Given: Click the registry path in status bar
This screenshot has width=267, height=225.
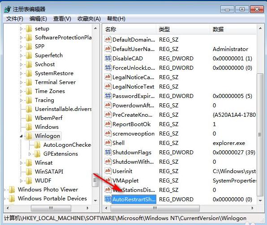Looking at the screenshot, I should pyautogui.click(x=125, y=218).
